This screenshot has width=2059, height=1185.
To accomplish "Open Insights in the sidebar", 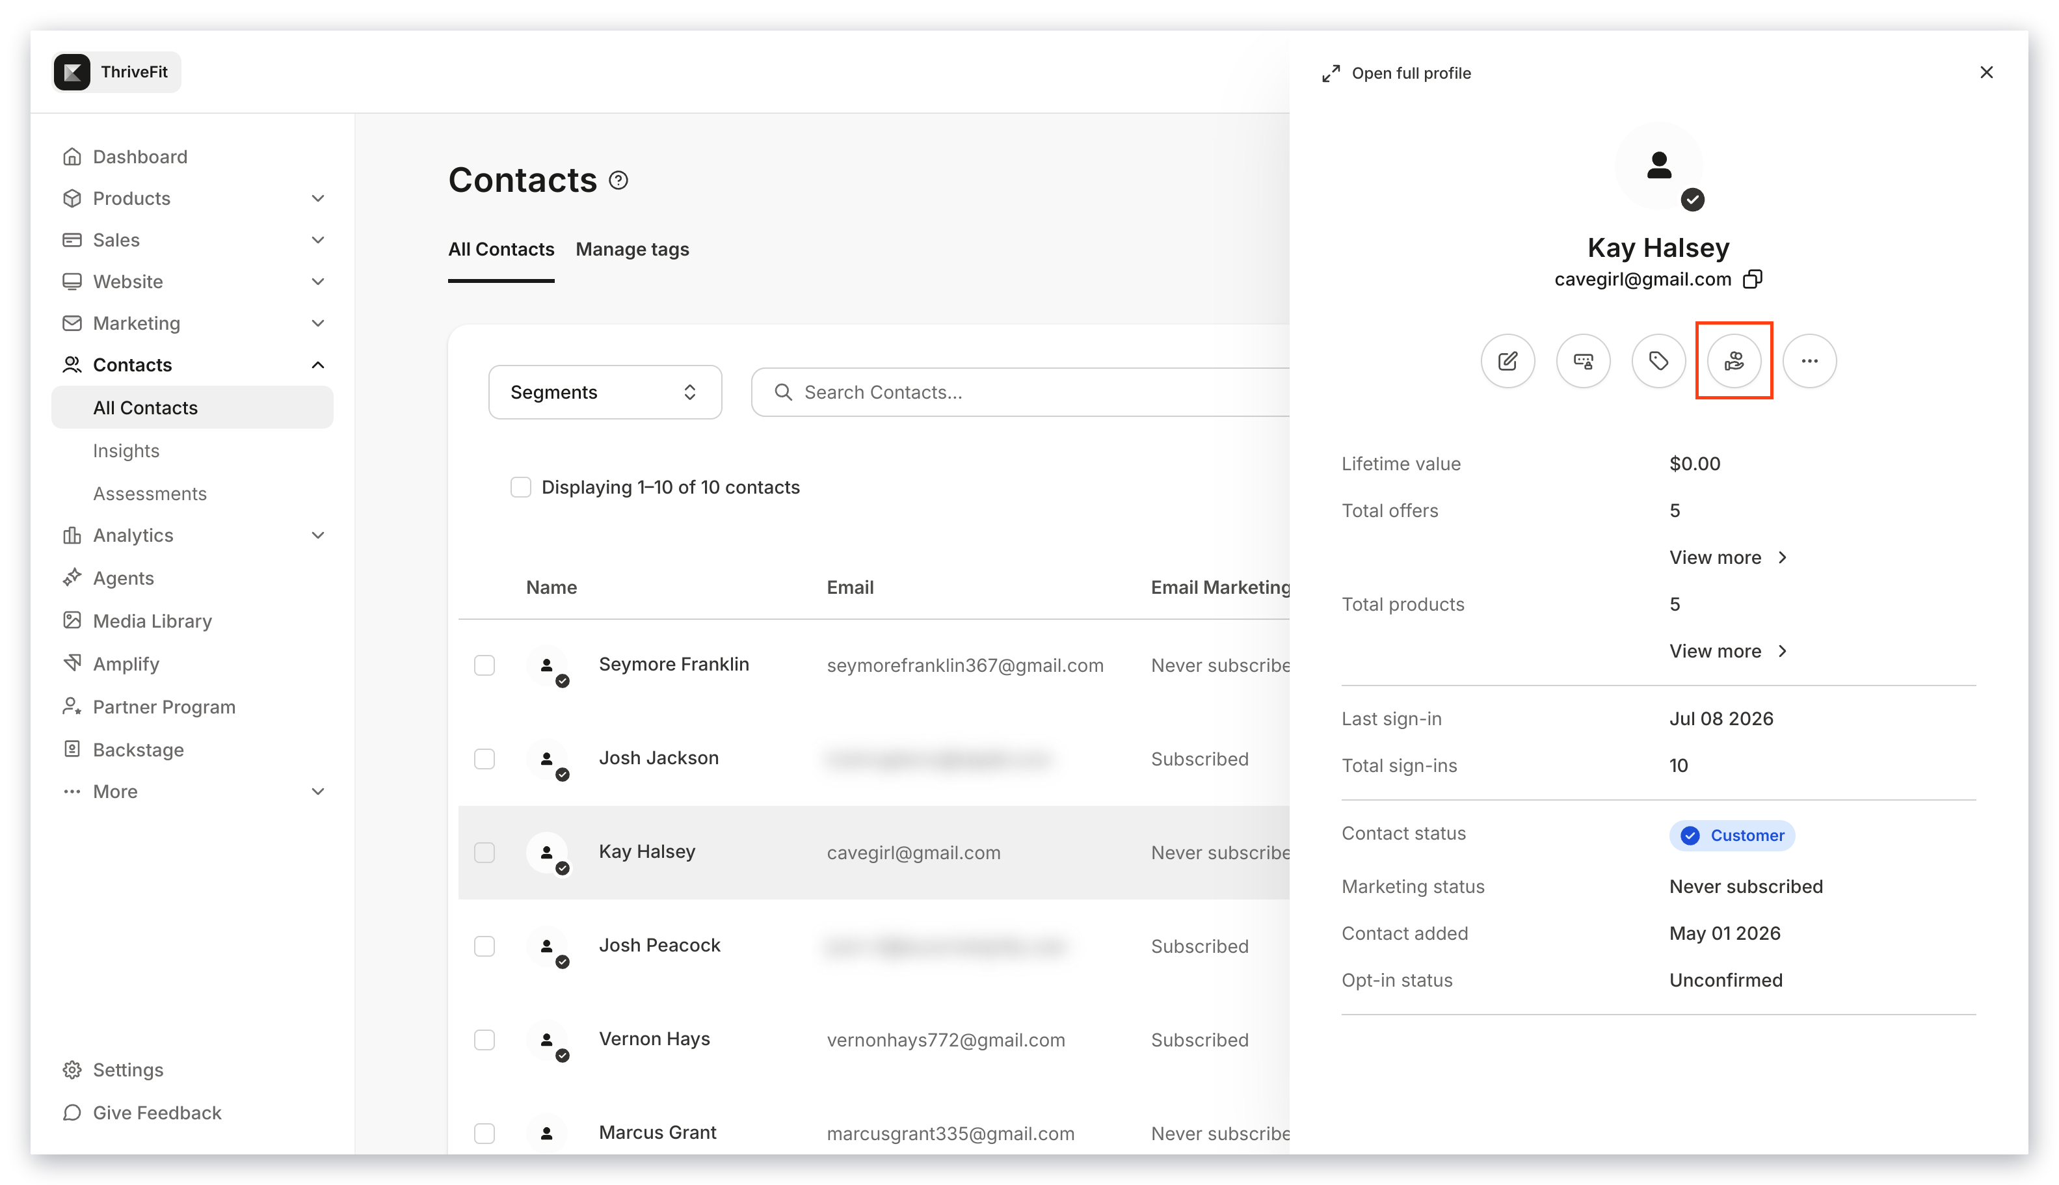I will click(x=126, y=450).
